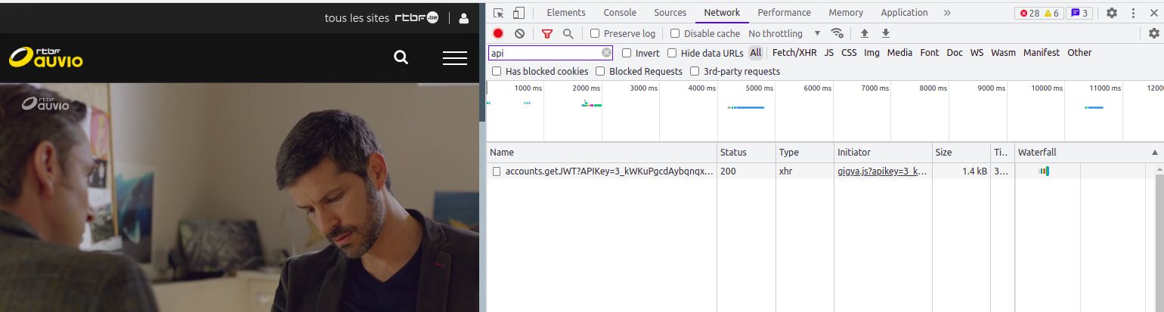Sort by Waterfall column arrow
Image resolution: width=1164 pixels, height=312 pixels.
[x=1154, y=153]
